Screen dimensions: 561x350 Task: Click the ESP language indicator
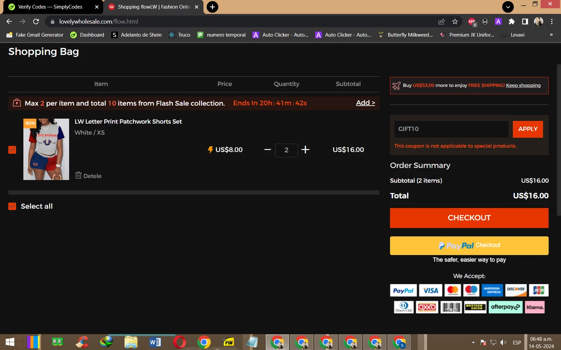(517, 343)
